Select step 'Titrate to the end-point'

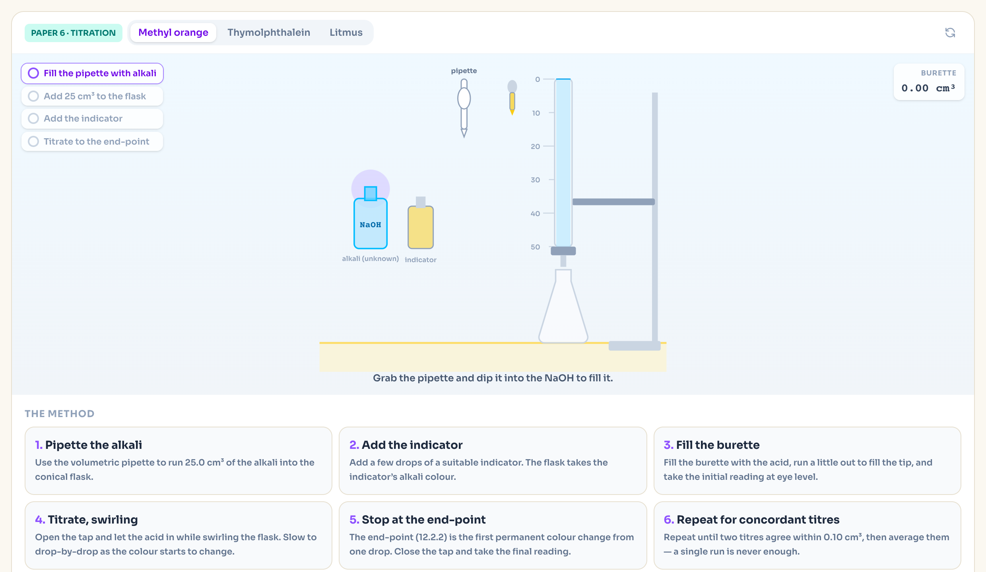point(92,141)
